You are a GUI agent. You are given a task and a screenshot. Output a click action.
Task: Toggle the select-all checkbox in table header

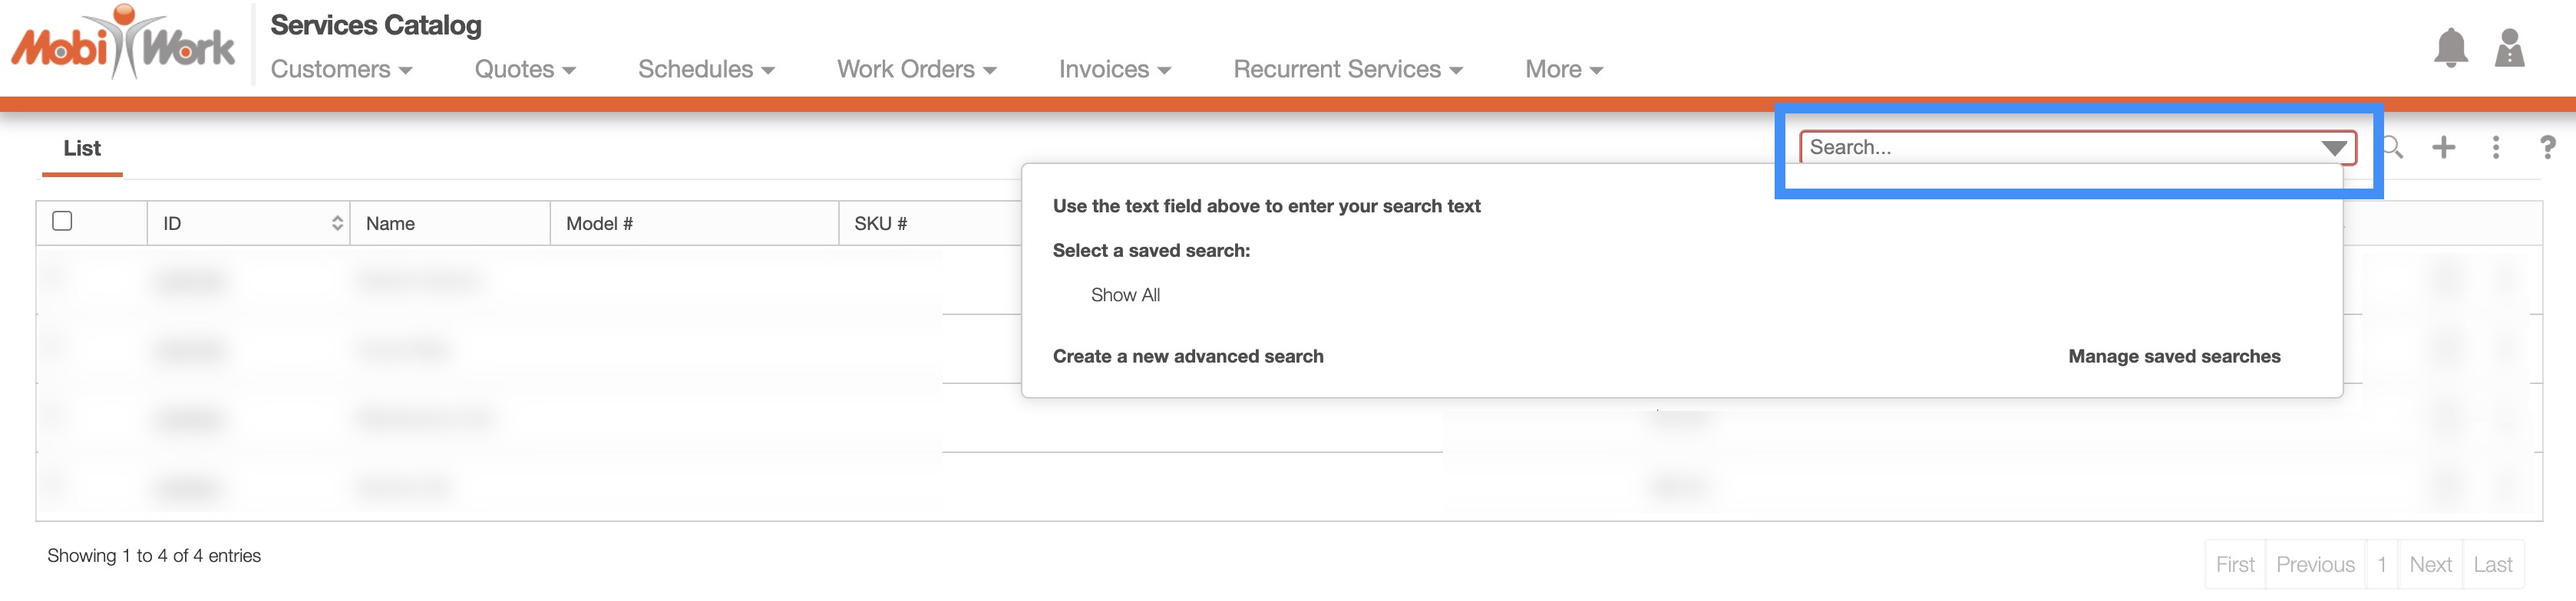[x=62, y=222]
